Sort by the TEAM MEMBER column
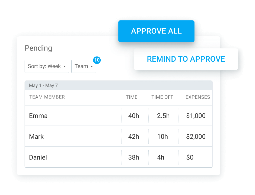The height and width of the screenshot is (195, 255). click(47, 97)
